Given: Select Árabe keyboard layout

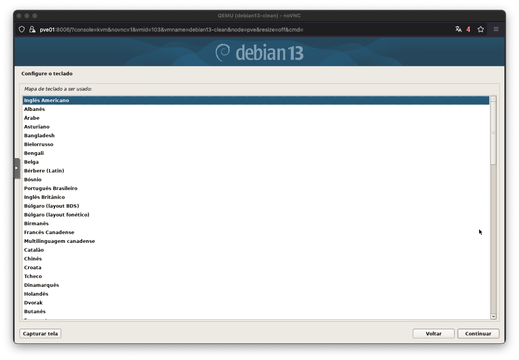Looking at the screenshot, I should [256, 118].
